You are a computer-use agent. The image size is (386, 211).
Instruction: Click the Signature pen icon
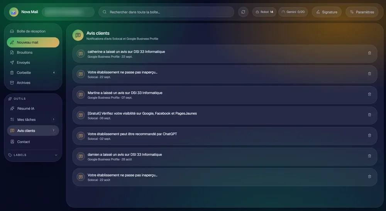click(318, 12)
